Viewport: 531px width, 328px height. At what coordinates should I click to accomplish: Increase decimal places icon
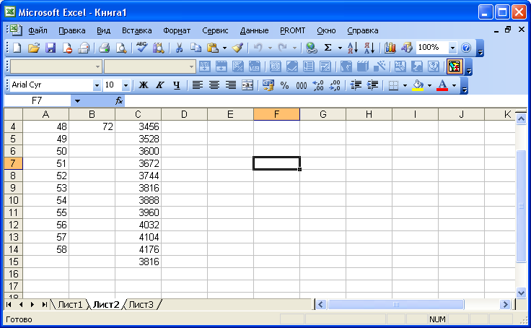tap(318, 85)
